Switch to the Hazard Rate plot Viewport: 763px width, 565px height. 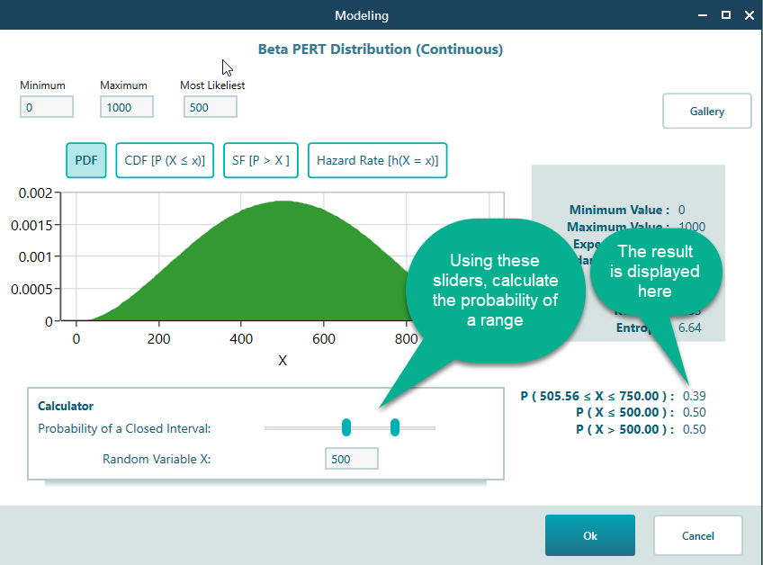377,160
